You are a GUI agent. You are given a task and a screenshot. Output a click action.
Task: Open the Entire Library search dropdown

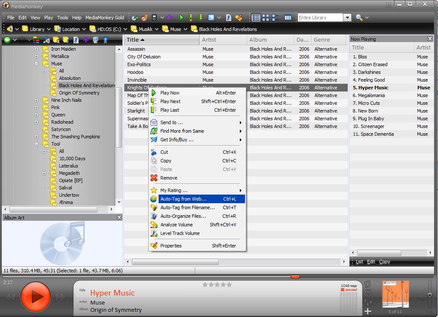click(x=347, y=18)
